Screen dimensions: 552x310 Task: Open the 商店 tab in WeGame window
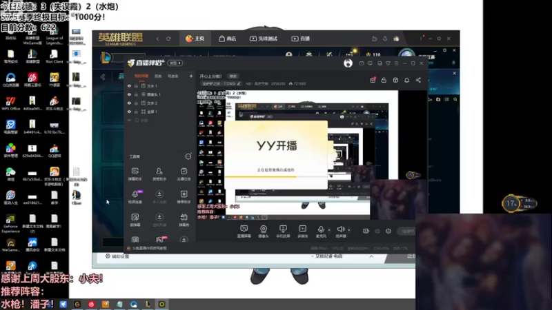(x=228, y=39)
